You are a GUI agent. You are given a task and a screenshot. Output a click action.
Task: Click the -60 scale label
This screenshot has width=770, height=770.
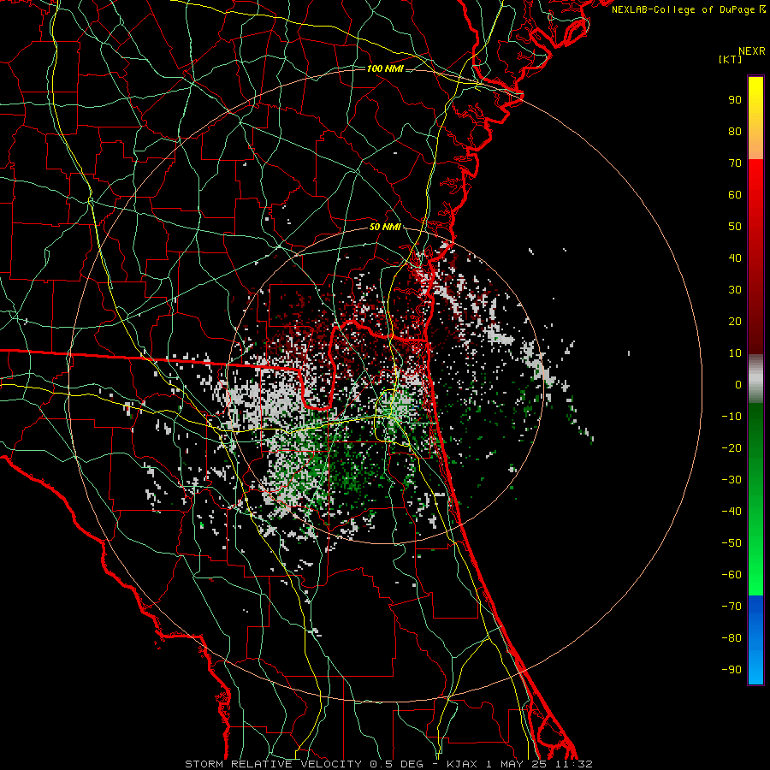731,575
